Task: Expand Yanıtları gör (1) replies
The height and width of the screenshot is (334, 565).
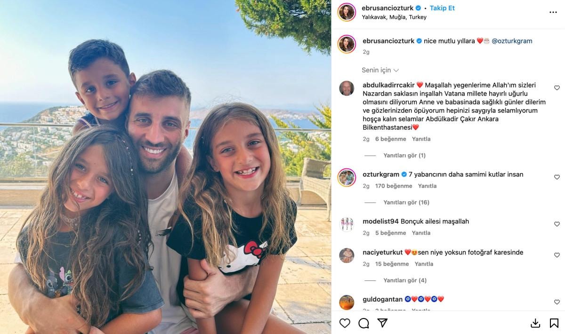Action: click(x=404, y=155)
